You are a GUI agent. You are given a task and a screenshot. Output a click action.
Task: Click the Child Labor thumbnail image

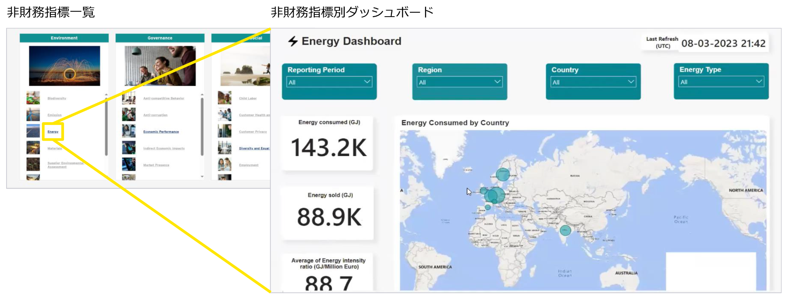tap(224, 98)
